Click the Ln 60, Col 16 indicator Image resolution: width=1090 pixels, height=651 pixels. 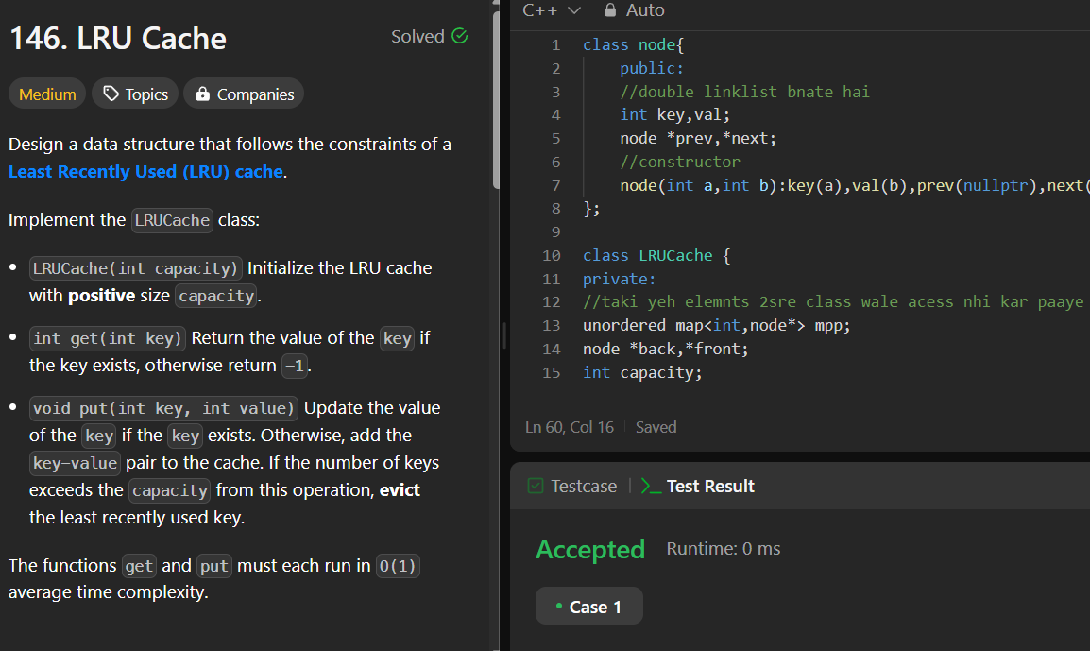pos(570,427)
